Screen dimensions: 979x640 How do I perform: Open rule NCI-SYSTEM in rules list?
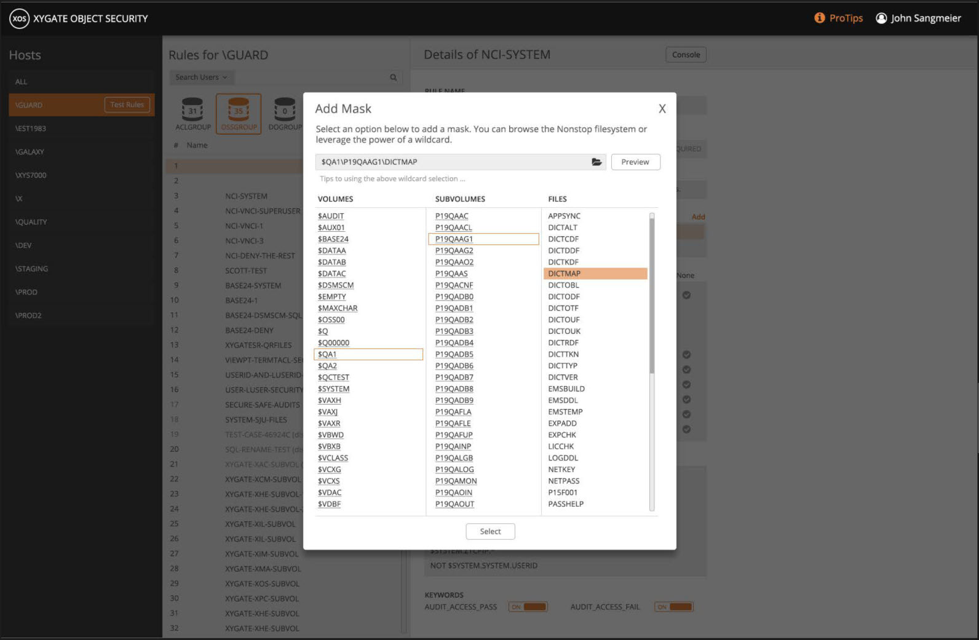pyautogui.click(x=246, y=196)
